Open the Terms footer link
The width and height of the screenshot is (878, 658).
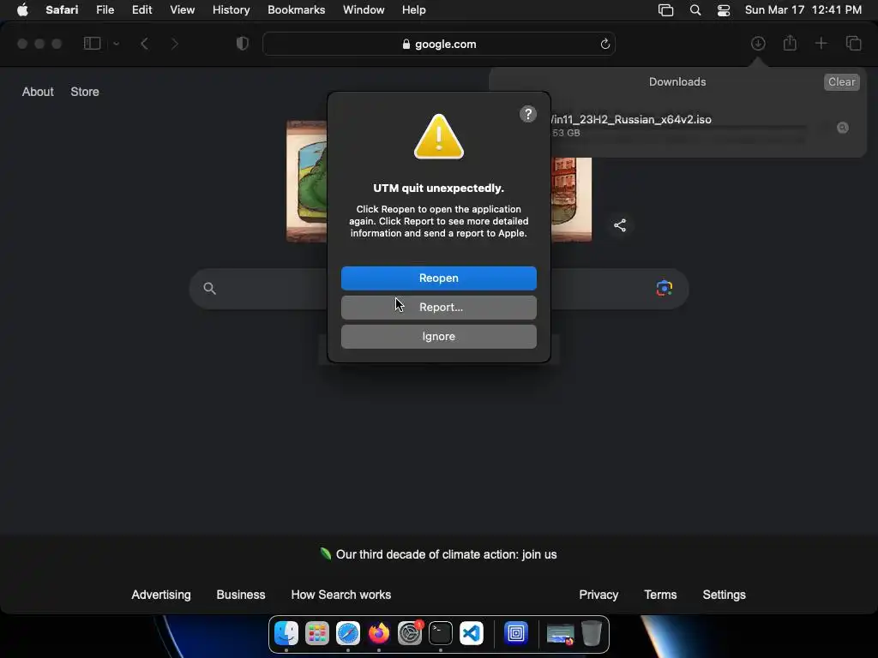(x=660, y=595)
